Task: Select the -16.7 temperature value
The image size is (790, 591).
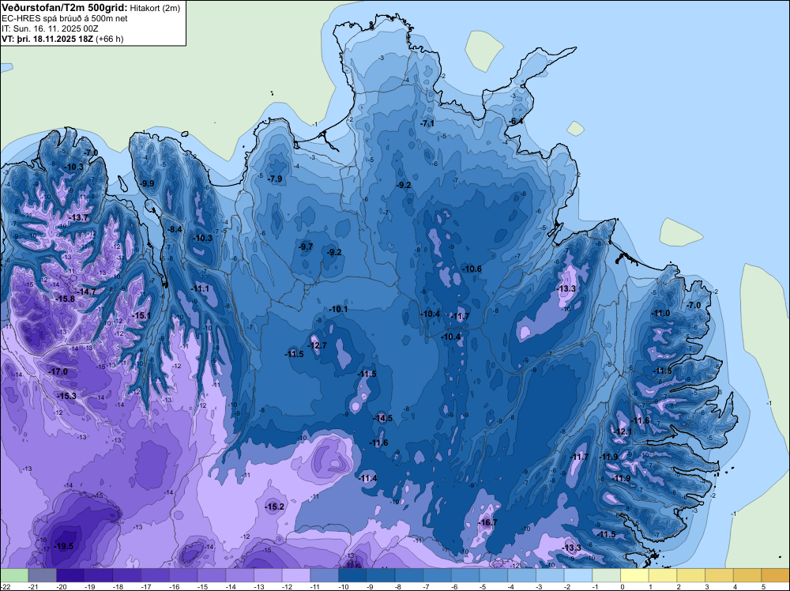Action: click(x=487, y=522)
